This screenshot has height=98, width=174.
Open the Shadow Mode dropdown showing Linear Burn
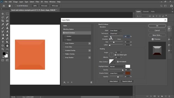tap(117, 73)
